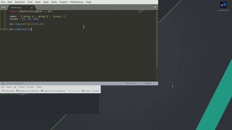Open the Справка menu in terminal window
232x130 pixels.
tap(39, 87)
